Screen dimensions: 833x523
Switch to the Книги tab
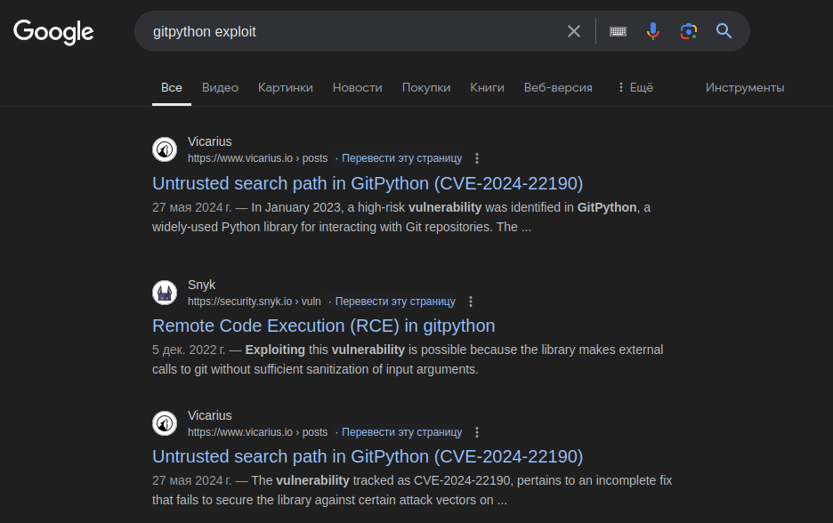tap(487, 87)
